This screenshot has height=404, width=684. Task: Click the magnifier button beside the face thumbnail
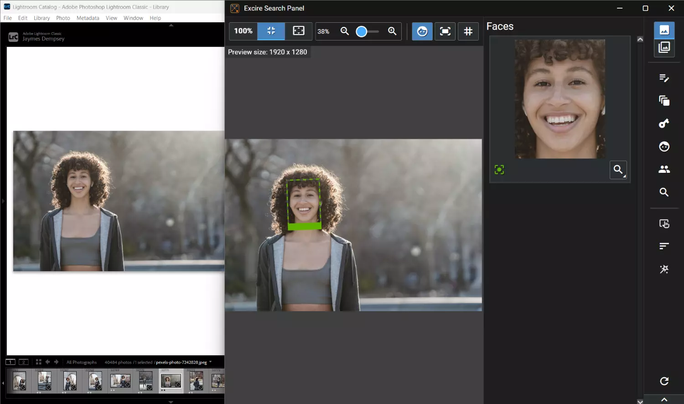click(618, 169)
